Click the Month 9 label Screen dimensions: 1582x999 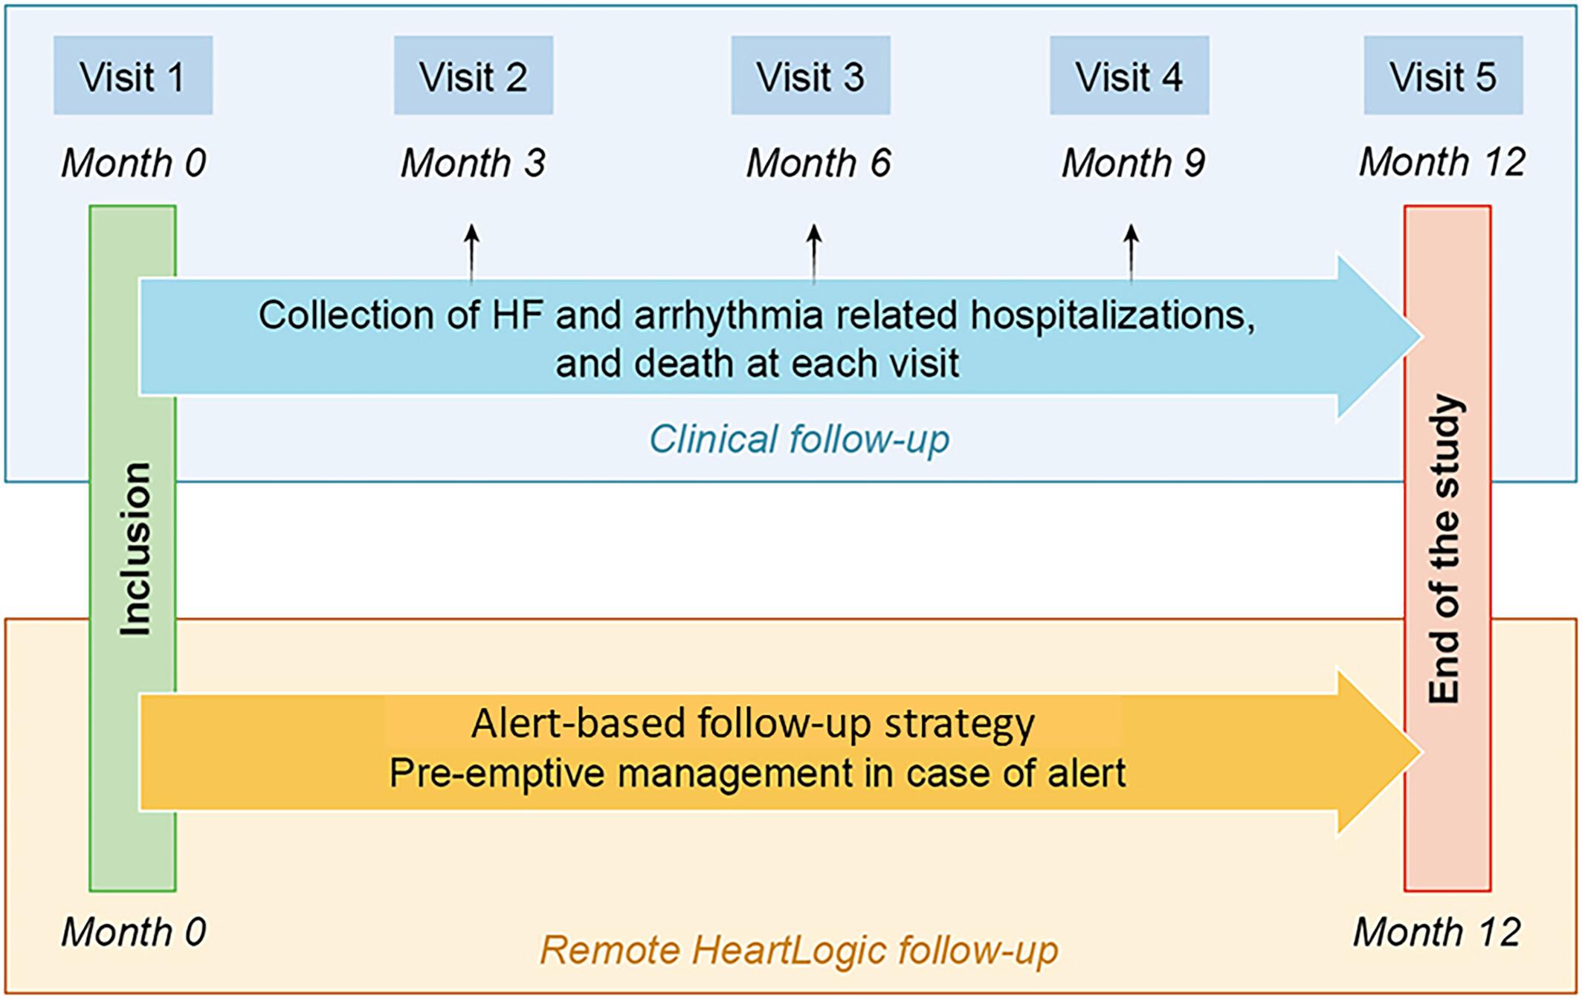click(1134, 163)
